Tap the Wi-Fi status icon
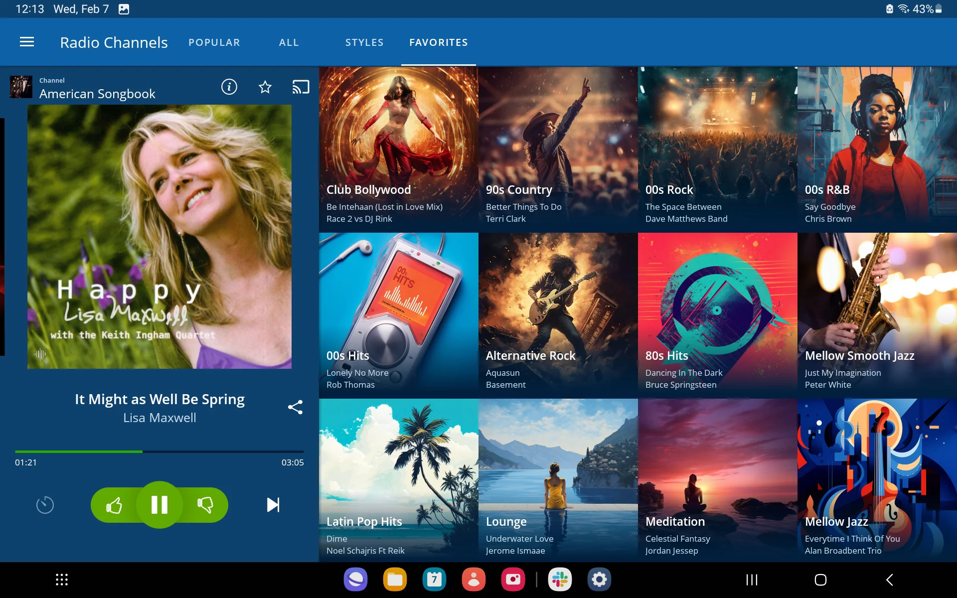 pos(903,9)
